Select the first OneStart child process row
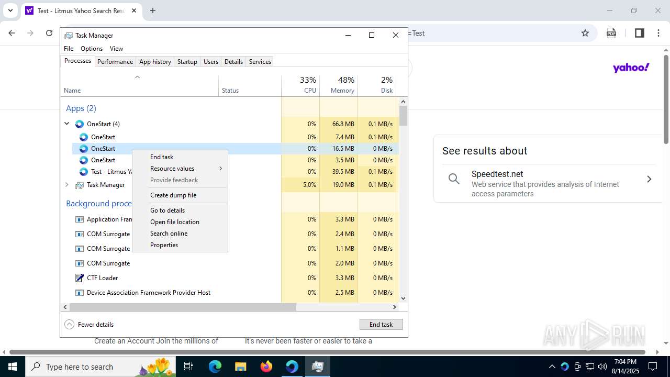The height and width of the screenshot is (377, 670). coord(234,137)
